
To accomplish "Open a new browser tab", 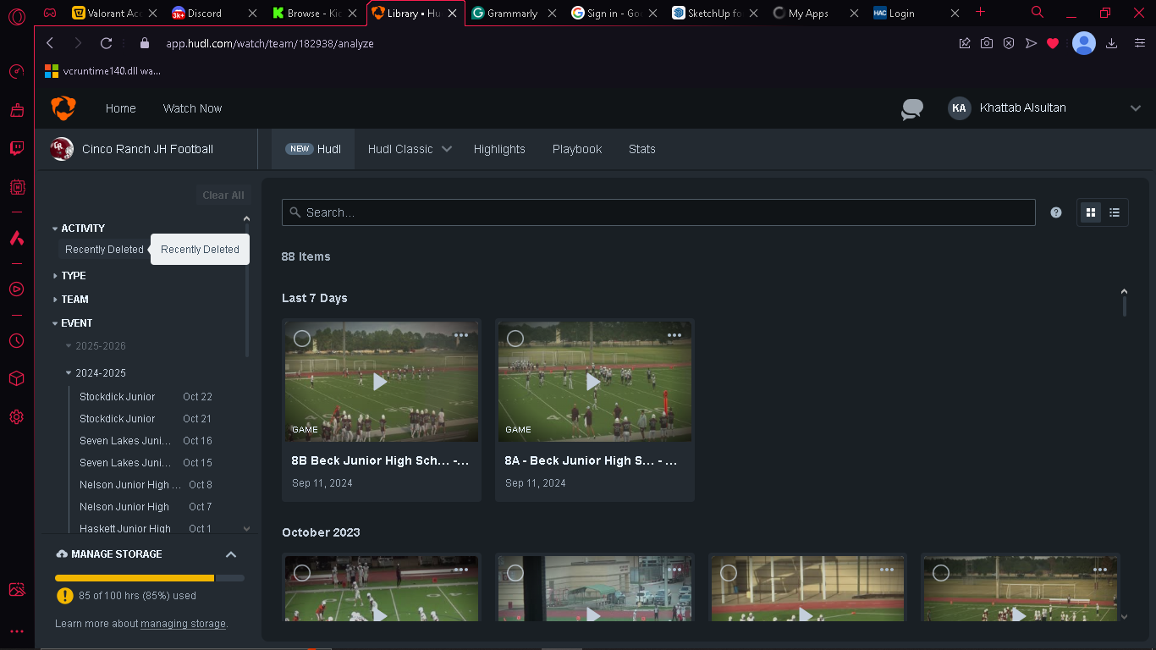I will pyautogui.click(x=981, y=12).
